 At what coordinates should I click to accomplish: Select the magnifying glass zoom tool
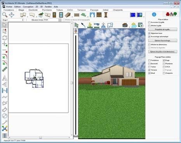5,15
